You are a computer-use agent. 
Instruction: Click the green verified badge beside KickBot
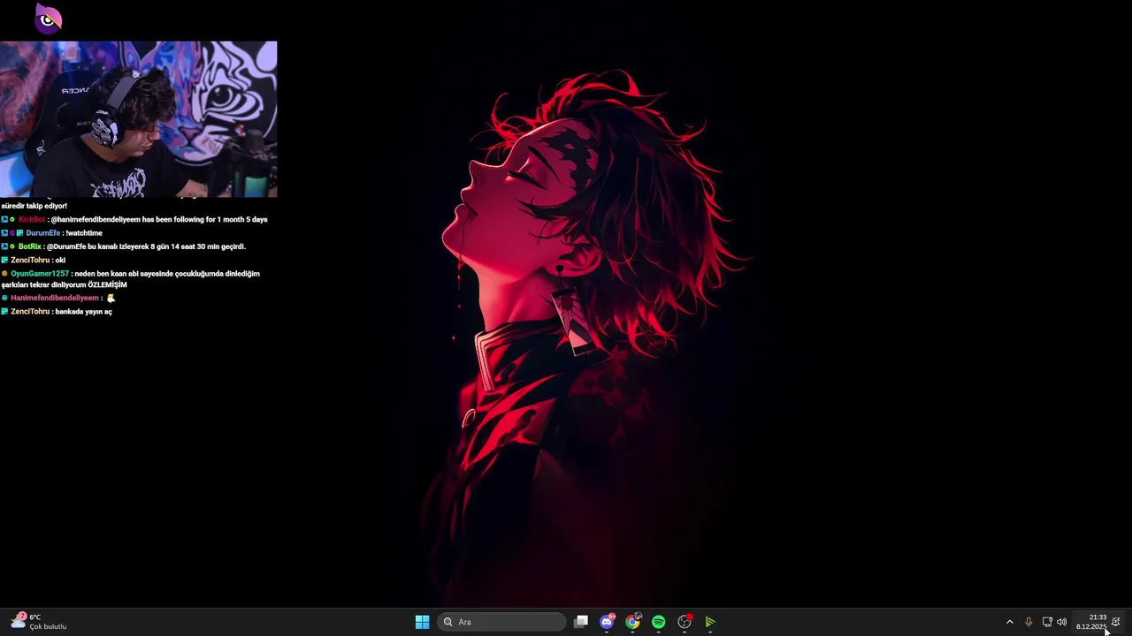coord(12,219)
